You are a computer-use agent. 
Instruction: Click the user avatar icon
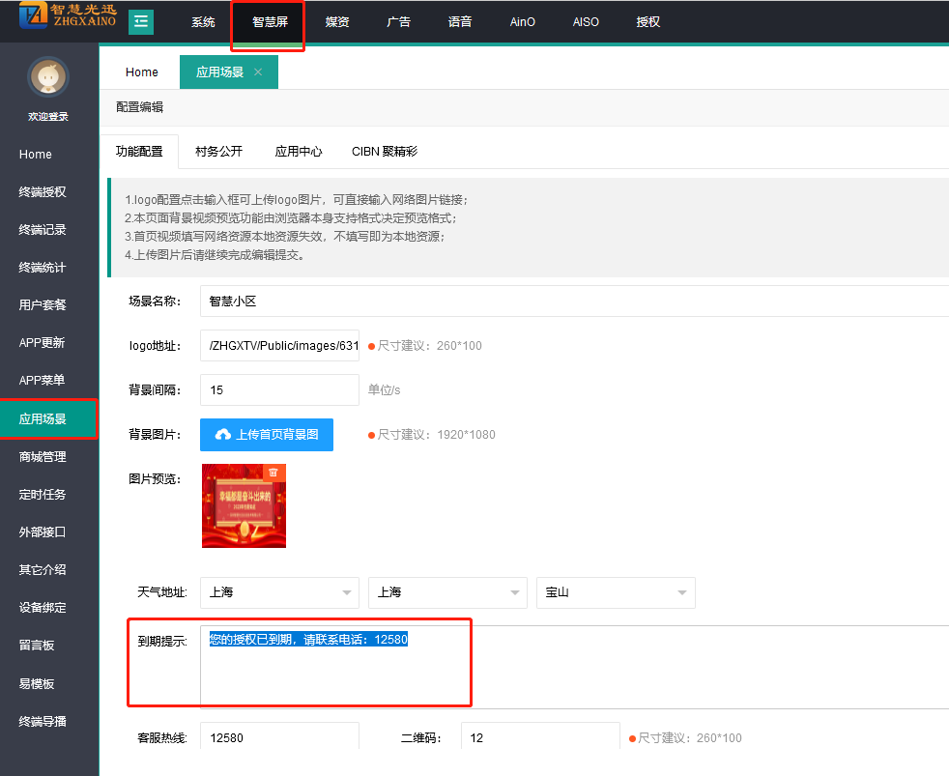click(47, 77)
